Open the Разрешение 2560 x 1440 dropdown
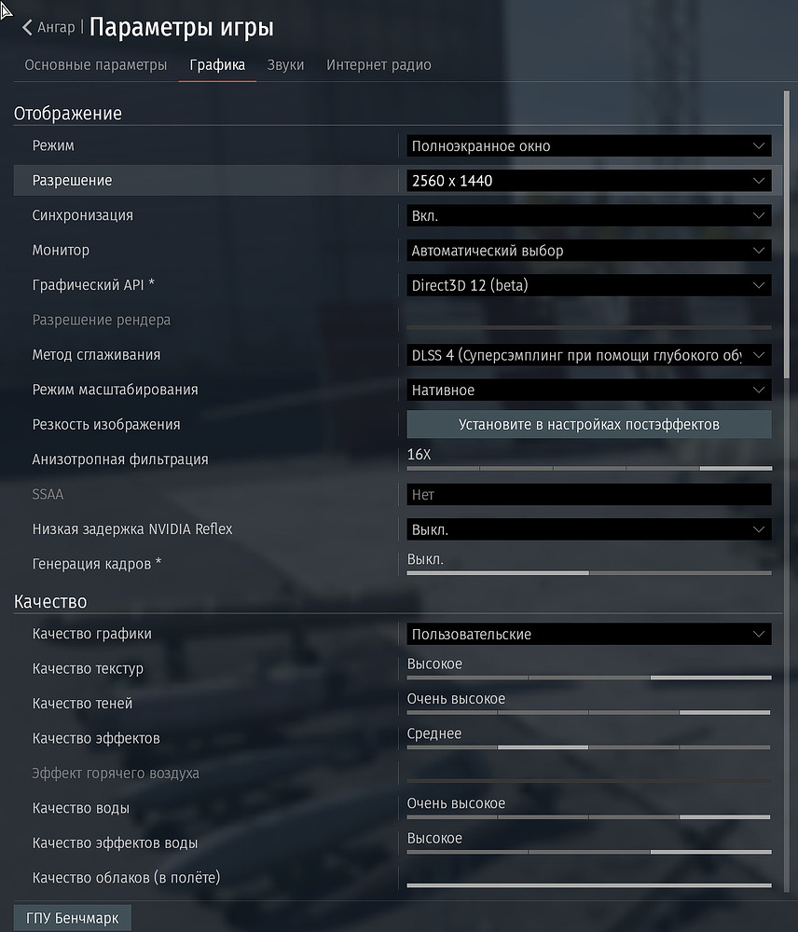 (x=588, y=181)
